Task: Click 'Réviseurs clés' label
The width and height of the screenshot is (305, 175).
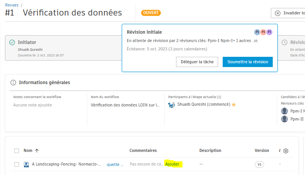Action: [292, 103]
